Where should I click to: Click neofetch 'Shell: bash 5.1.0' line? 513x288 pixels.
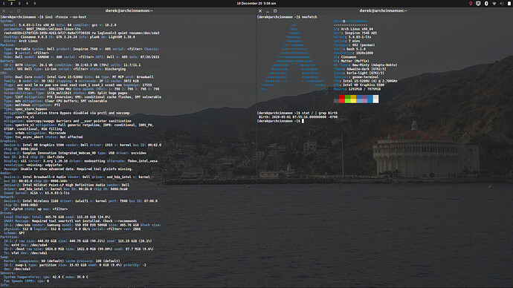(x=349, y=49)
